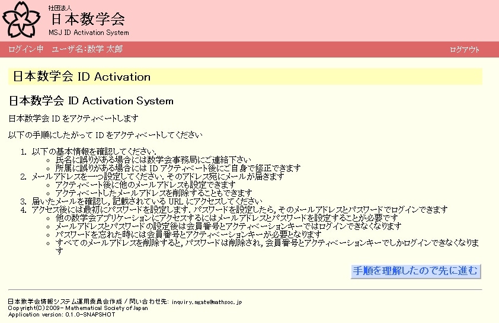
Task: Click the ログアウト logout link
Action: pyautogui.click(x=465, y=50)
